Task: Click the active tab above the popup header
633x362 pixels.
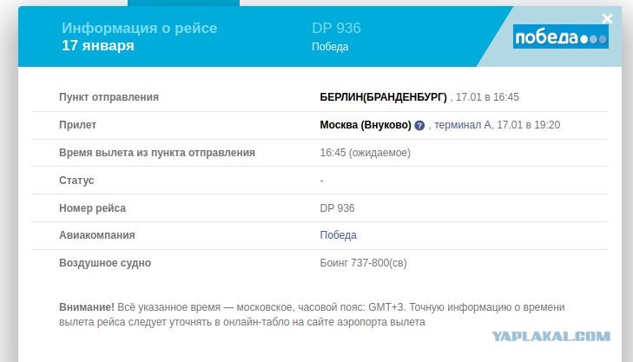Action: (x=183, y=3)
